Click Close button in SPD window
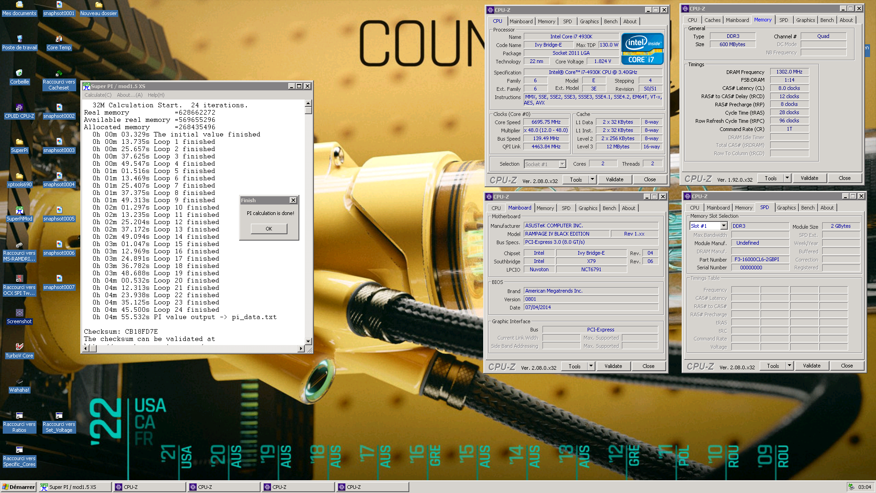The height and width of the screenshot is (493, 876). (x=847, y=366)
